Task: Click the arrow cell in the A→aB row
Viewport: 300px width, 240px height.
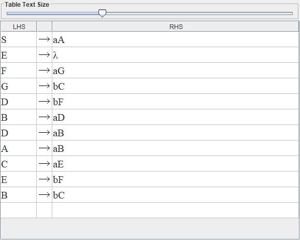Action: click(44, 148)
